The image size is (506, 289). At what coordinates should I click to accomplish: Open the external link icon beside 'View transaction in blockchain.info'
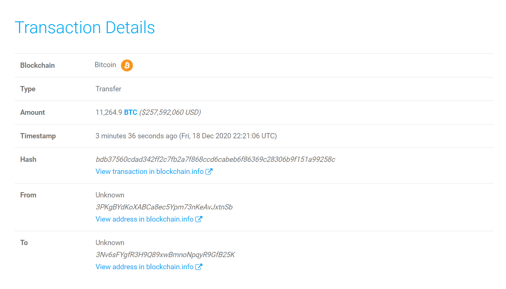(209, 171)
